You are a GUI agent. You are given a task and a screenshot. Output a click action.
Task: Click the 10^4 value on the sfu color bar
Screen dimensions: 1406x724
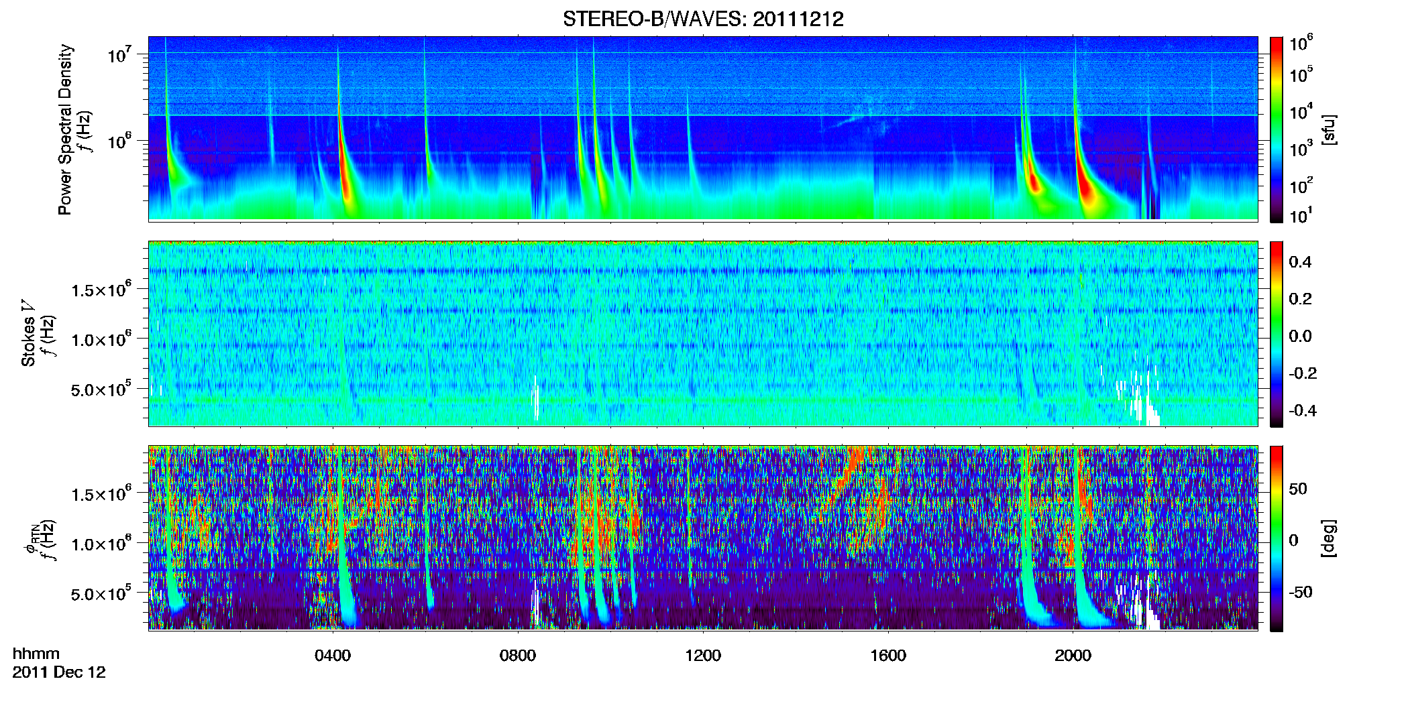point(1301,111)
